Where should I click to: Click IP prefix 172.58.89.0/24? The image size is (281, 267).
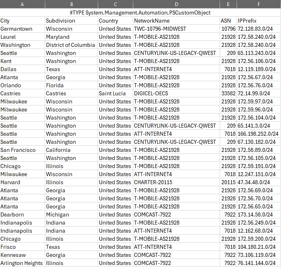259,150
